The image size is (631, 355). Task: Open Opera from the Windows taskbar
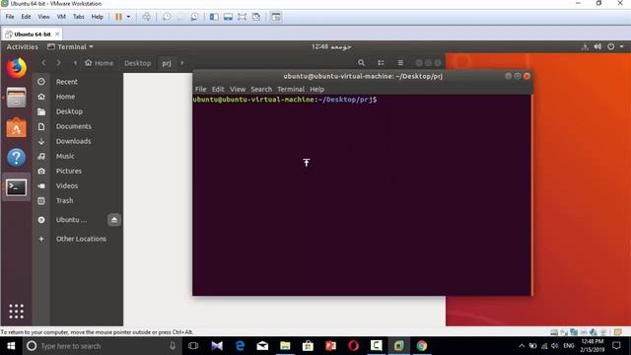(x=353, y=346)
